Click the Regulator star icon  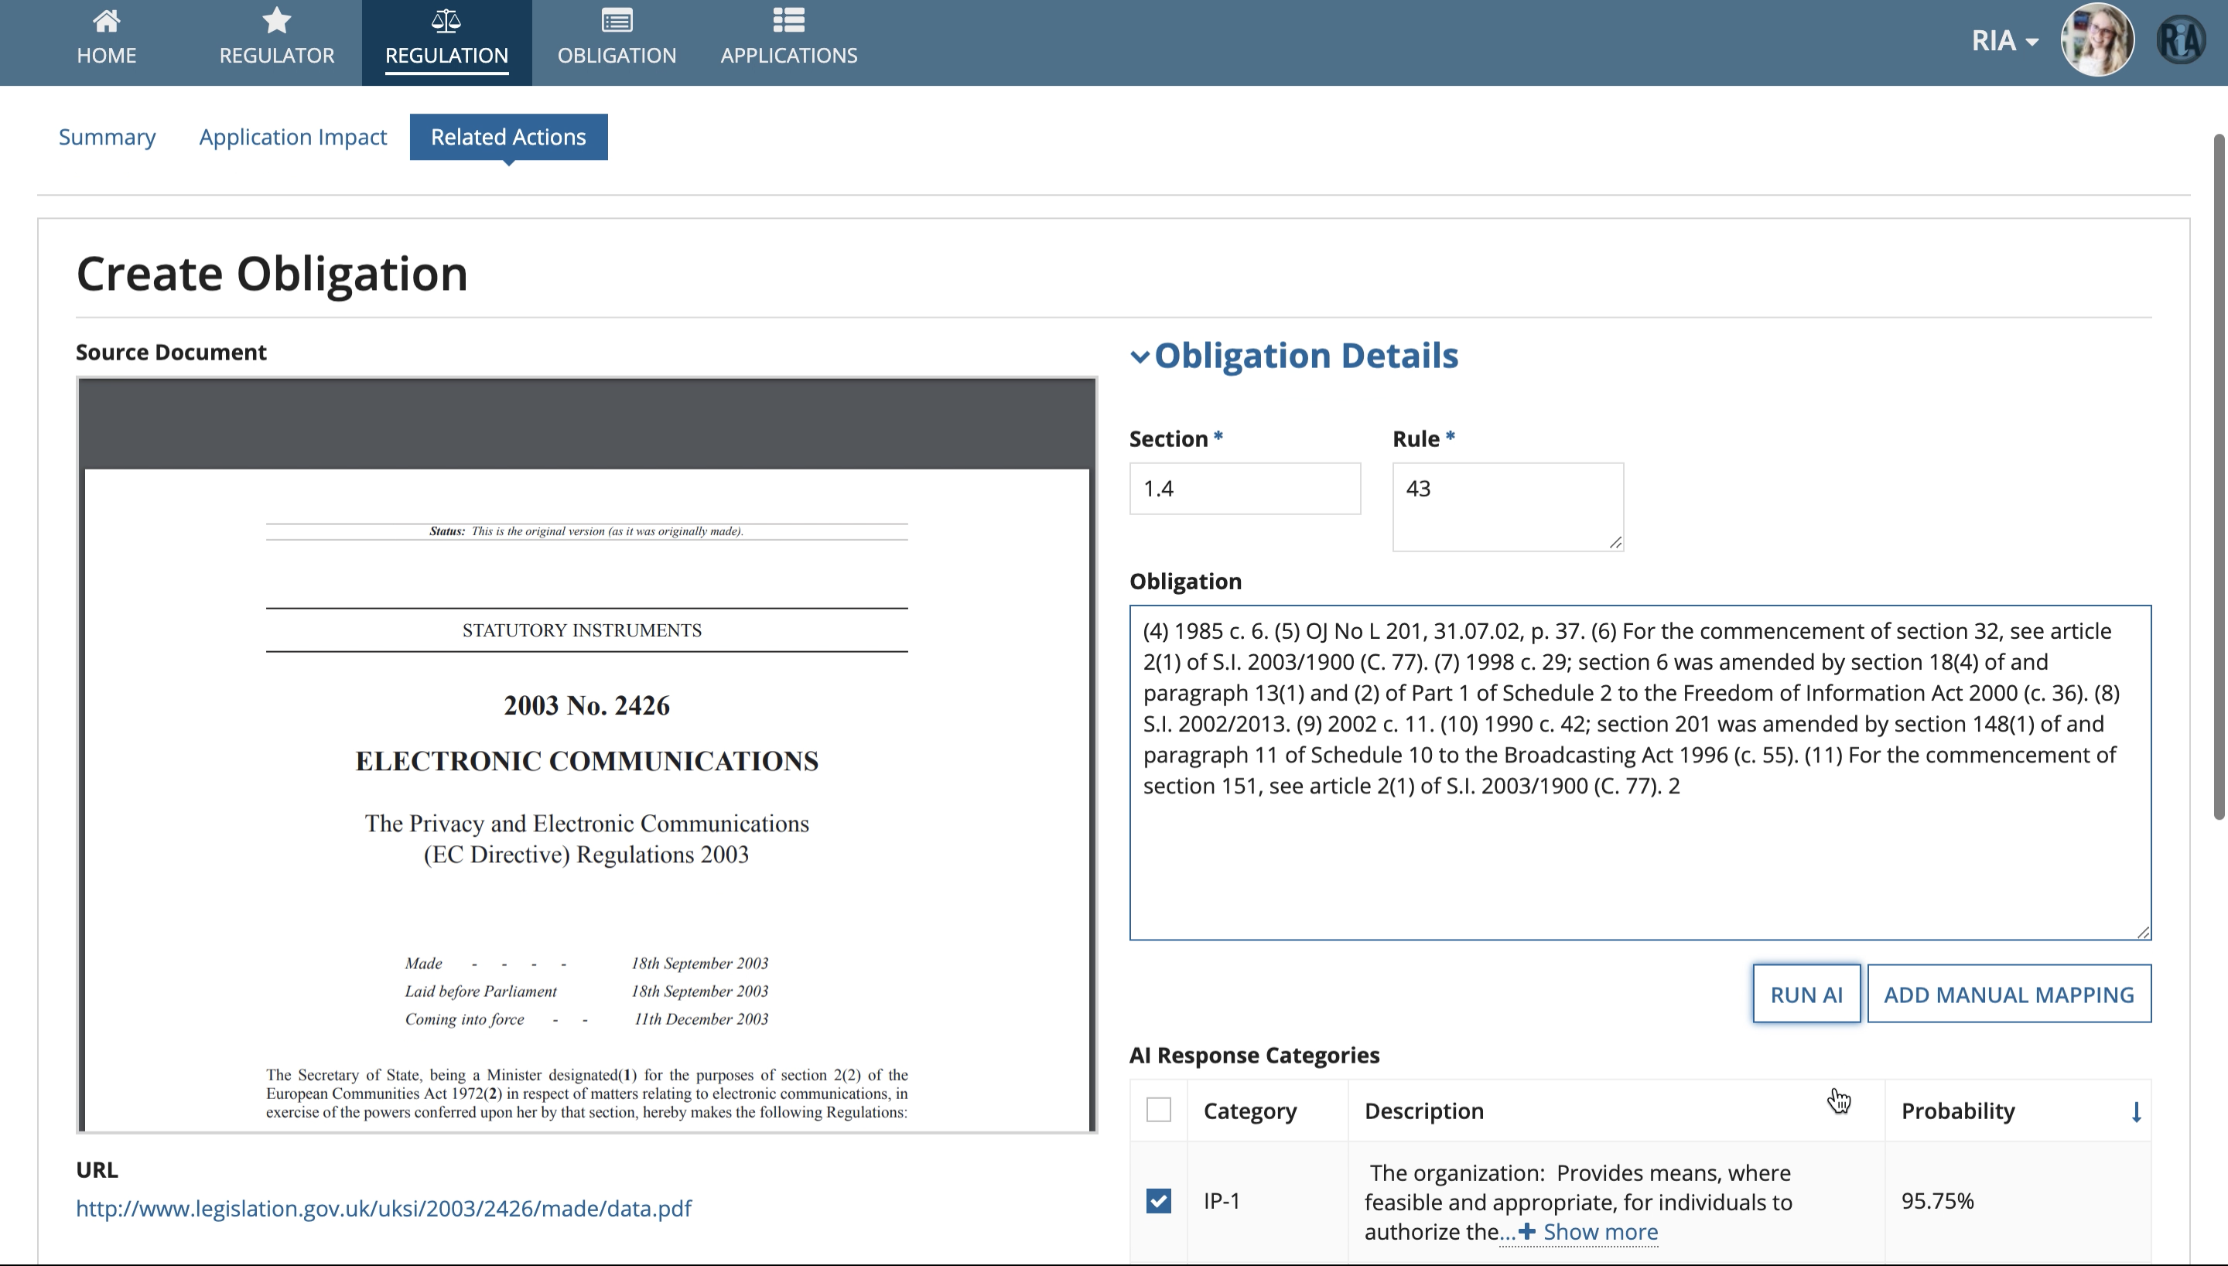point(276,20)
